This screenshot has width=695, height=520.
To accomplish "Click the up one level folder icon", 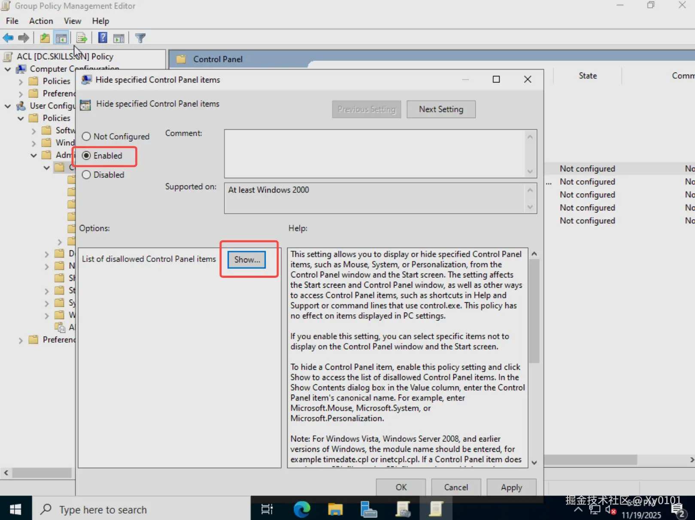I will 45,38.
